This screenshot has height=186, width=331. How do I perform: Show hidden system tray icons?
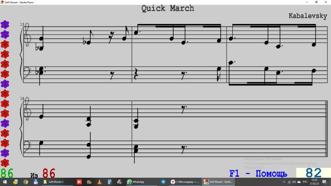(x=284, y=182)
